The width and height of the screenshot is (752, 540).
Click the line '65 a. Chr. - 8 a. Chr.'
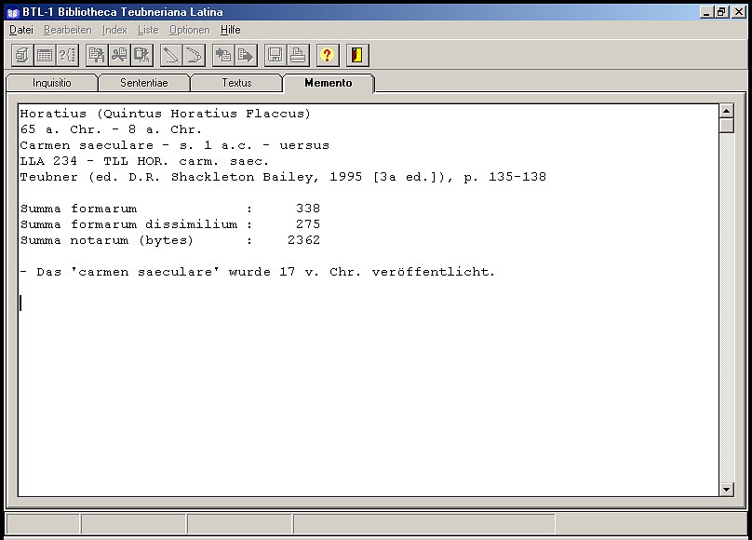click(111, 129)
